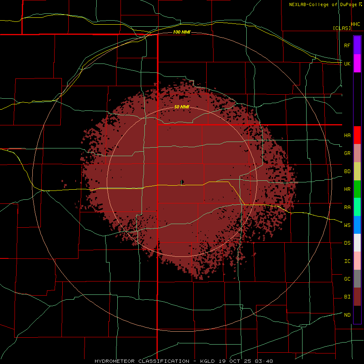
Task: Click the UK magenta legend color swatch
Action: click(x=357, y=63)
